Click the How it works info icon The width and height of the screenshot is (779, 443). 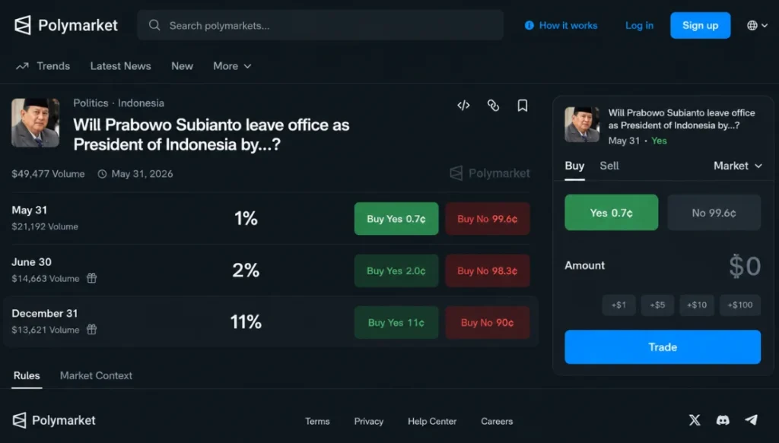(529, 25)
